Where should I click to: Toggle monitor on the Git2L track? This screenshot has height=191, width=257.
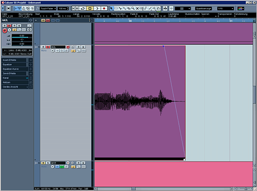72,47
